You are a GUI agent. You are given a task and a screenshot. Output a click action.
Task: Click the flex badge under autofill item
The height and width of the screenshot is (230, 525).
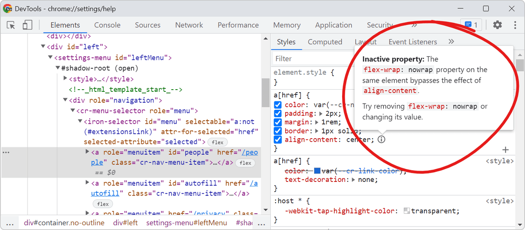[103, 204]
